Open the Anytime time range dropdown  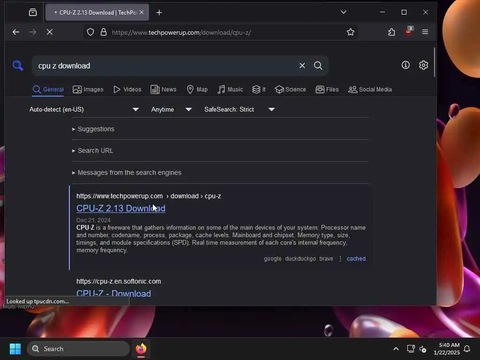(172, 109)
